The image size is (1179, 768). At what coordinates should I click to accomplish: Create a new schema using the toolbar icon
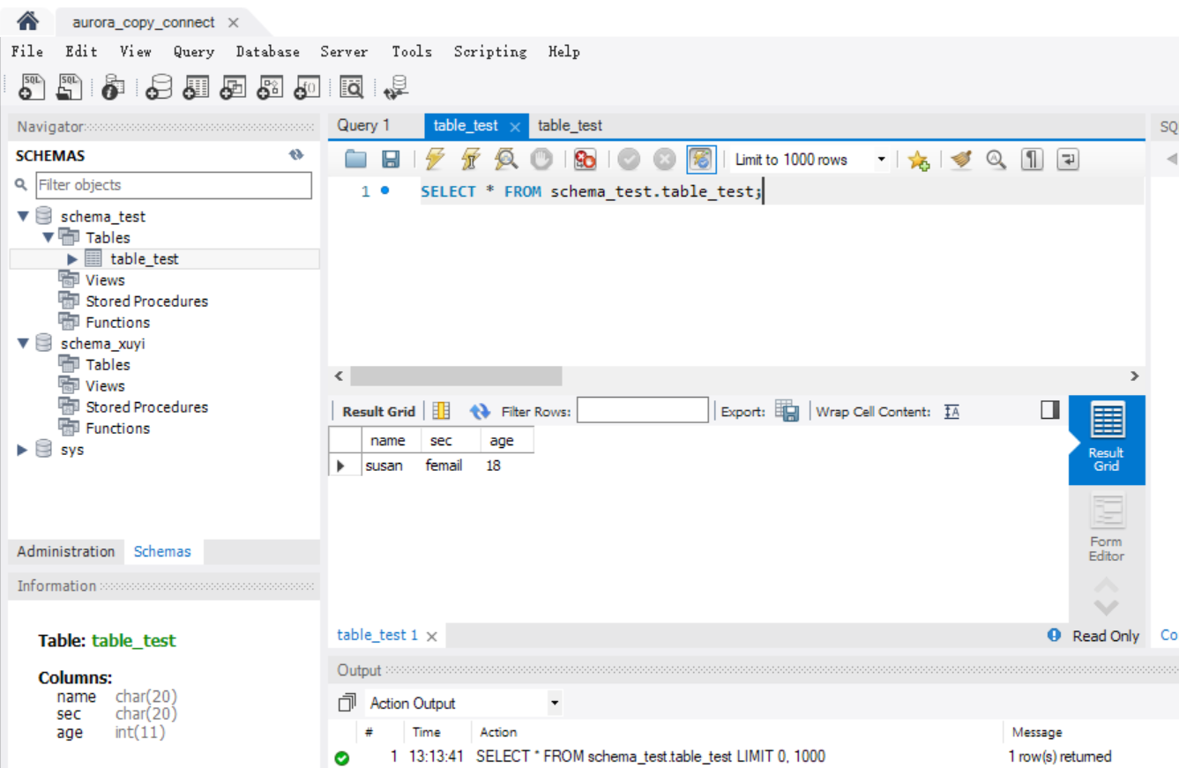click(159, 86)
